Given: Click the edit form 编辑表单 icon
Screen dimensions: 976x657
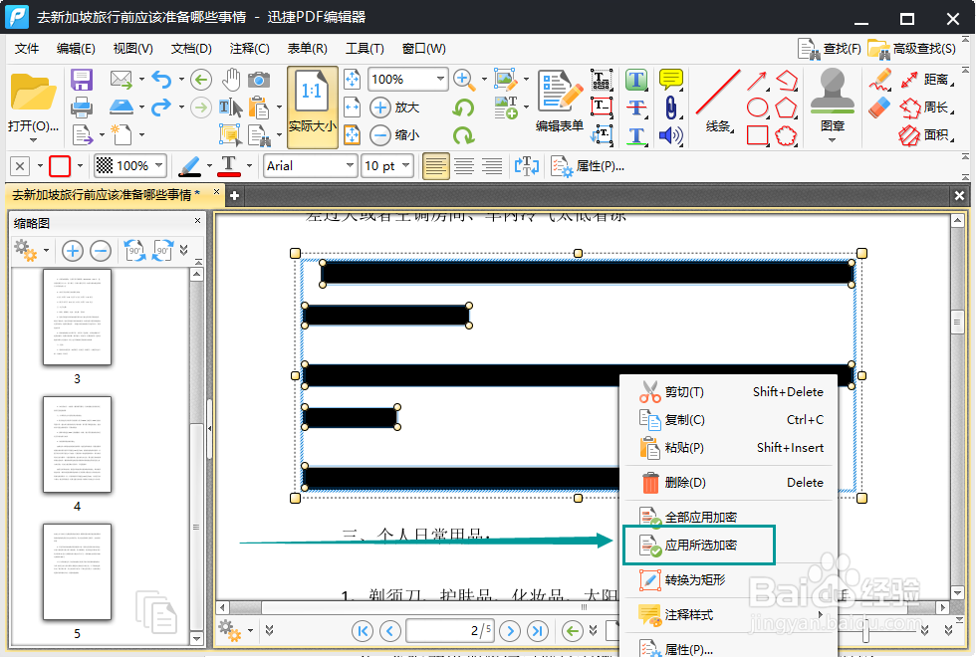Looking at the screenshot, I should [x=560, y=101].
